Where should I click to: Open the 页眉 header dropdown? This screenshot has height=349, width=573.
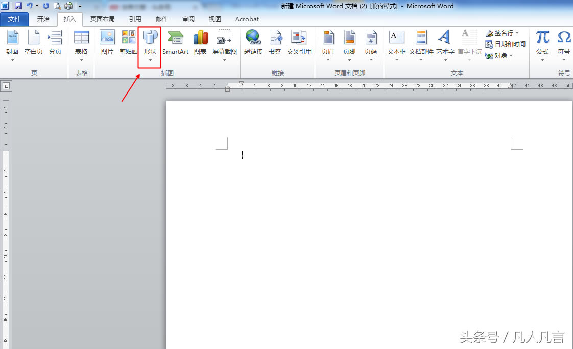tap(328, 60)
